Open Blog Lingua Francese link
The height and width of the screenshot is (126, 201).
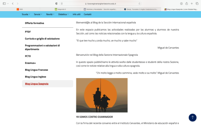tap(37, 70)
